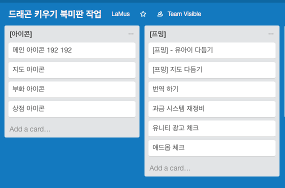The height and width of the screenshot is (188, 285).
Task: Add a card to the [아이콘] list
Action: coord(30,129)
